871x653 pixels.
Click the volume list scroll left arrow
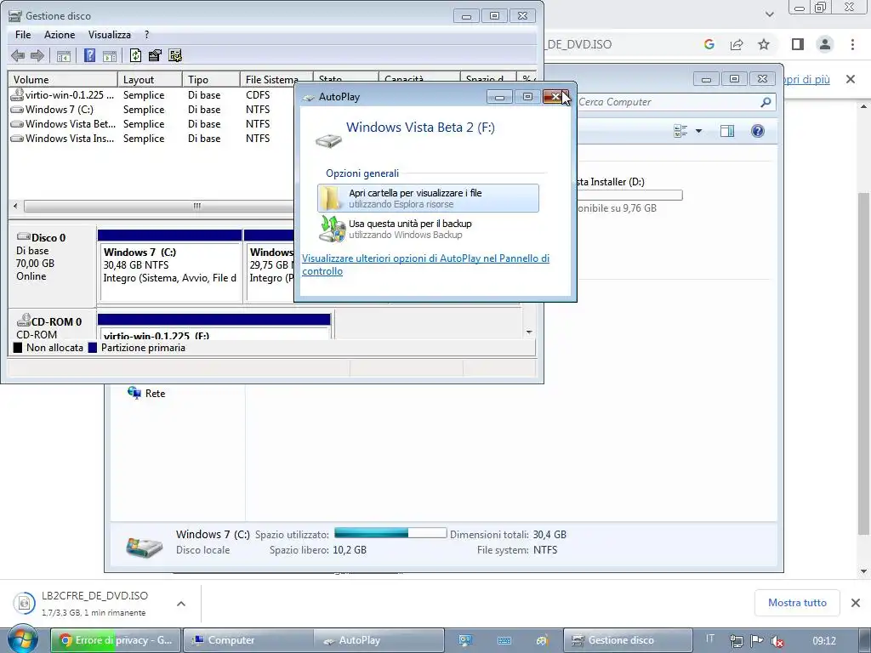tap(15, 206)
